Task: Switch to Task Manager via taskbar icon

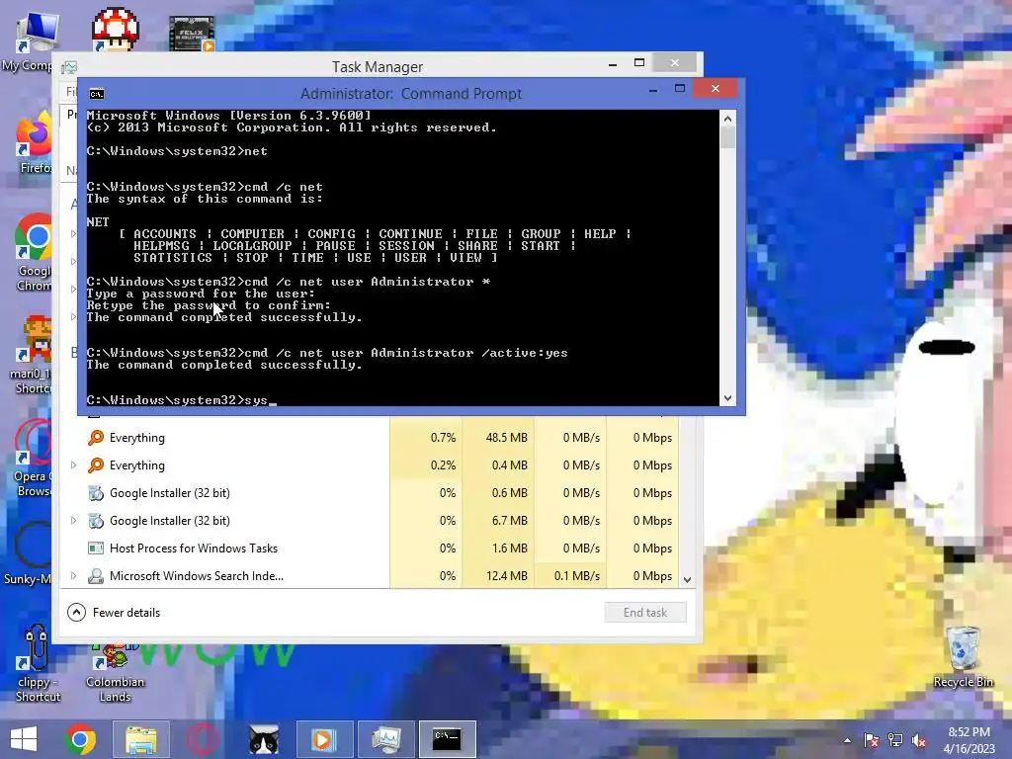Action: tap(385, 739)
